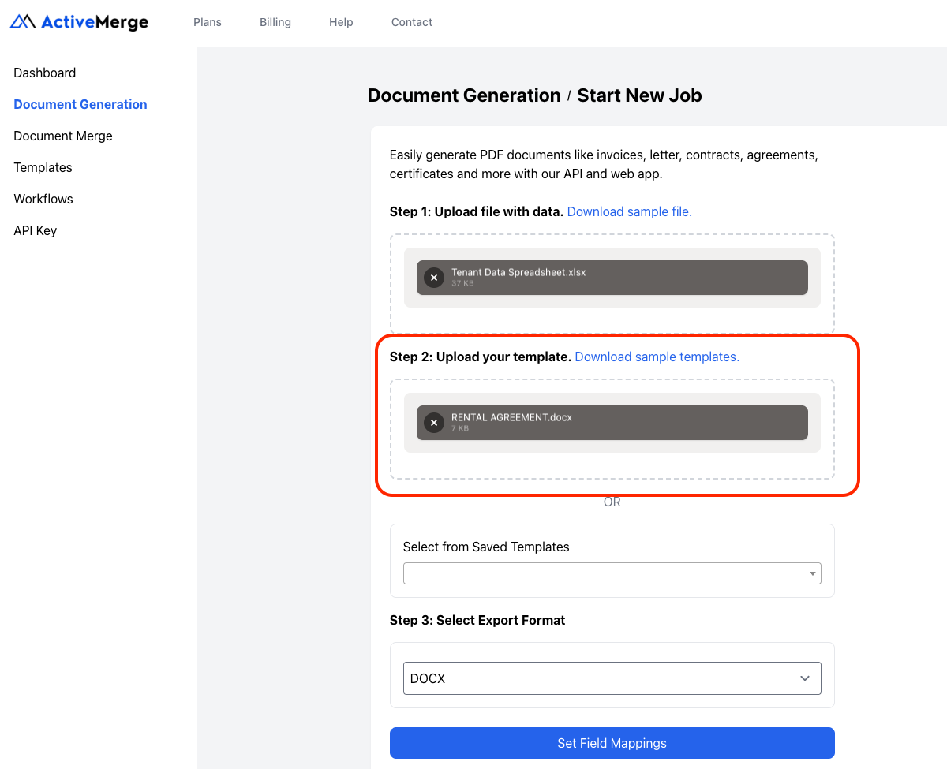This screenshot has height=769, width=947.
Task: View your API Key
Action: (35, 230)
